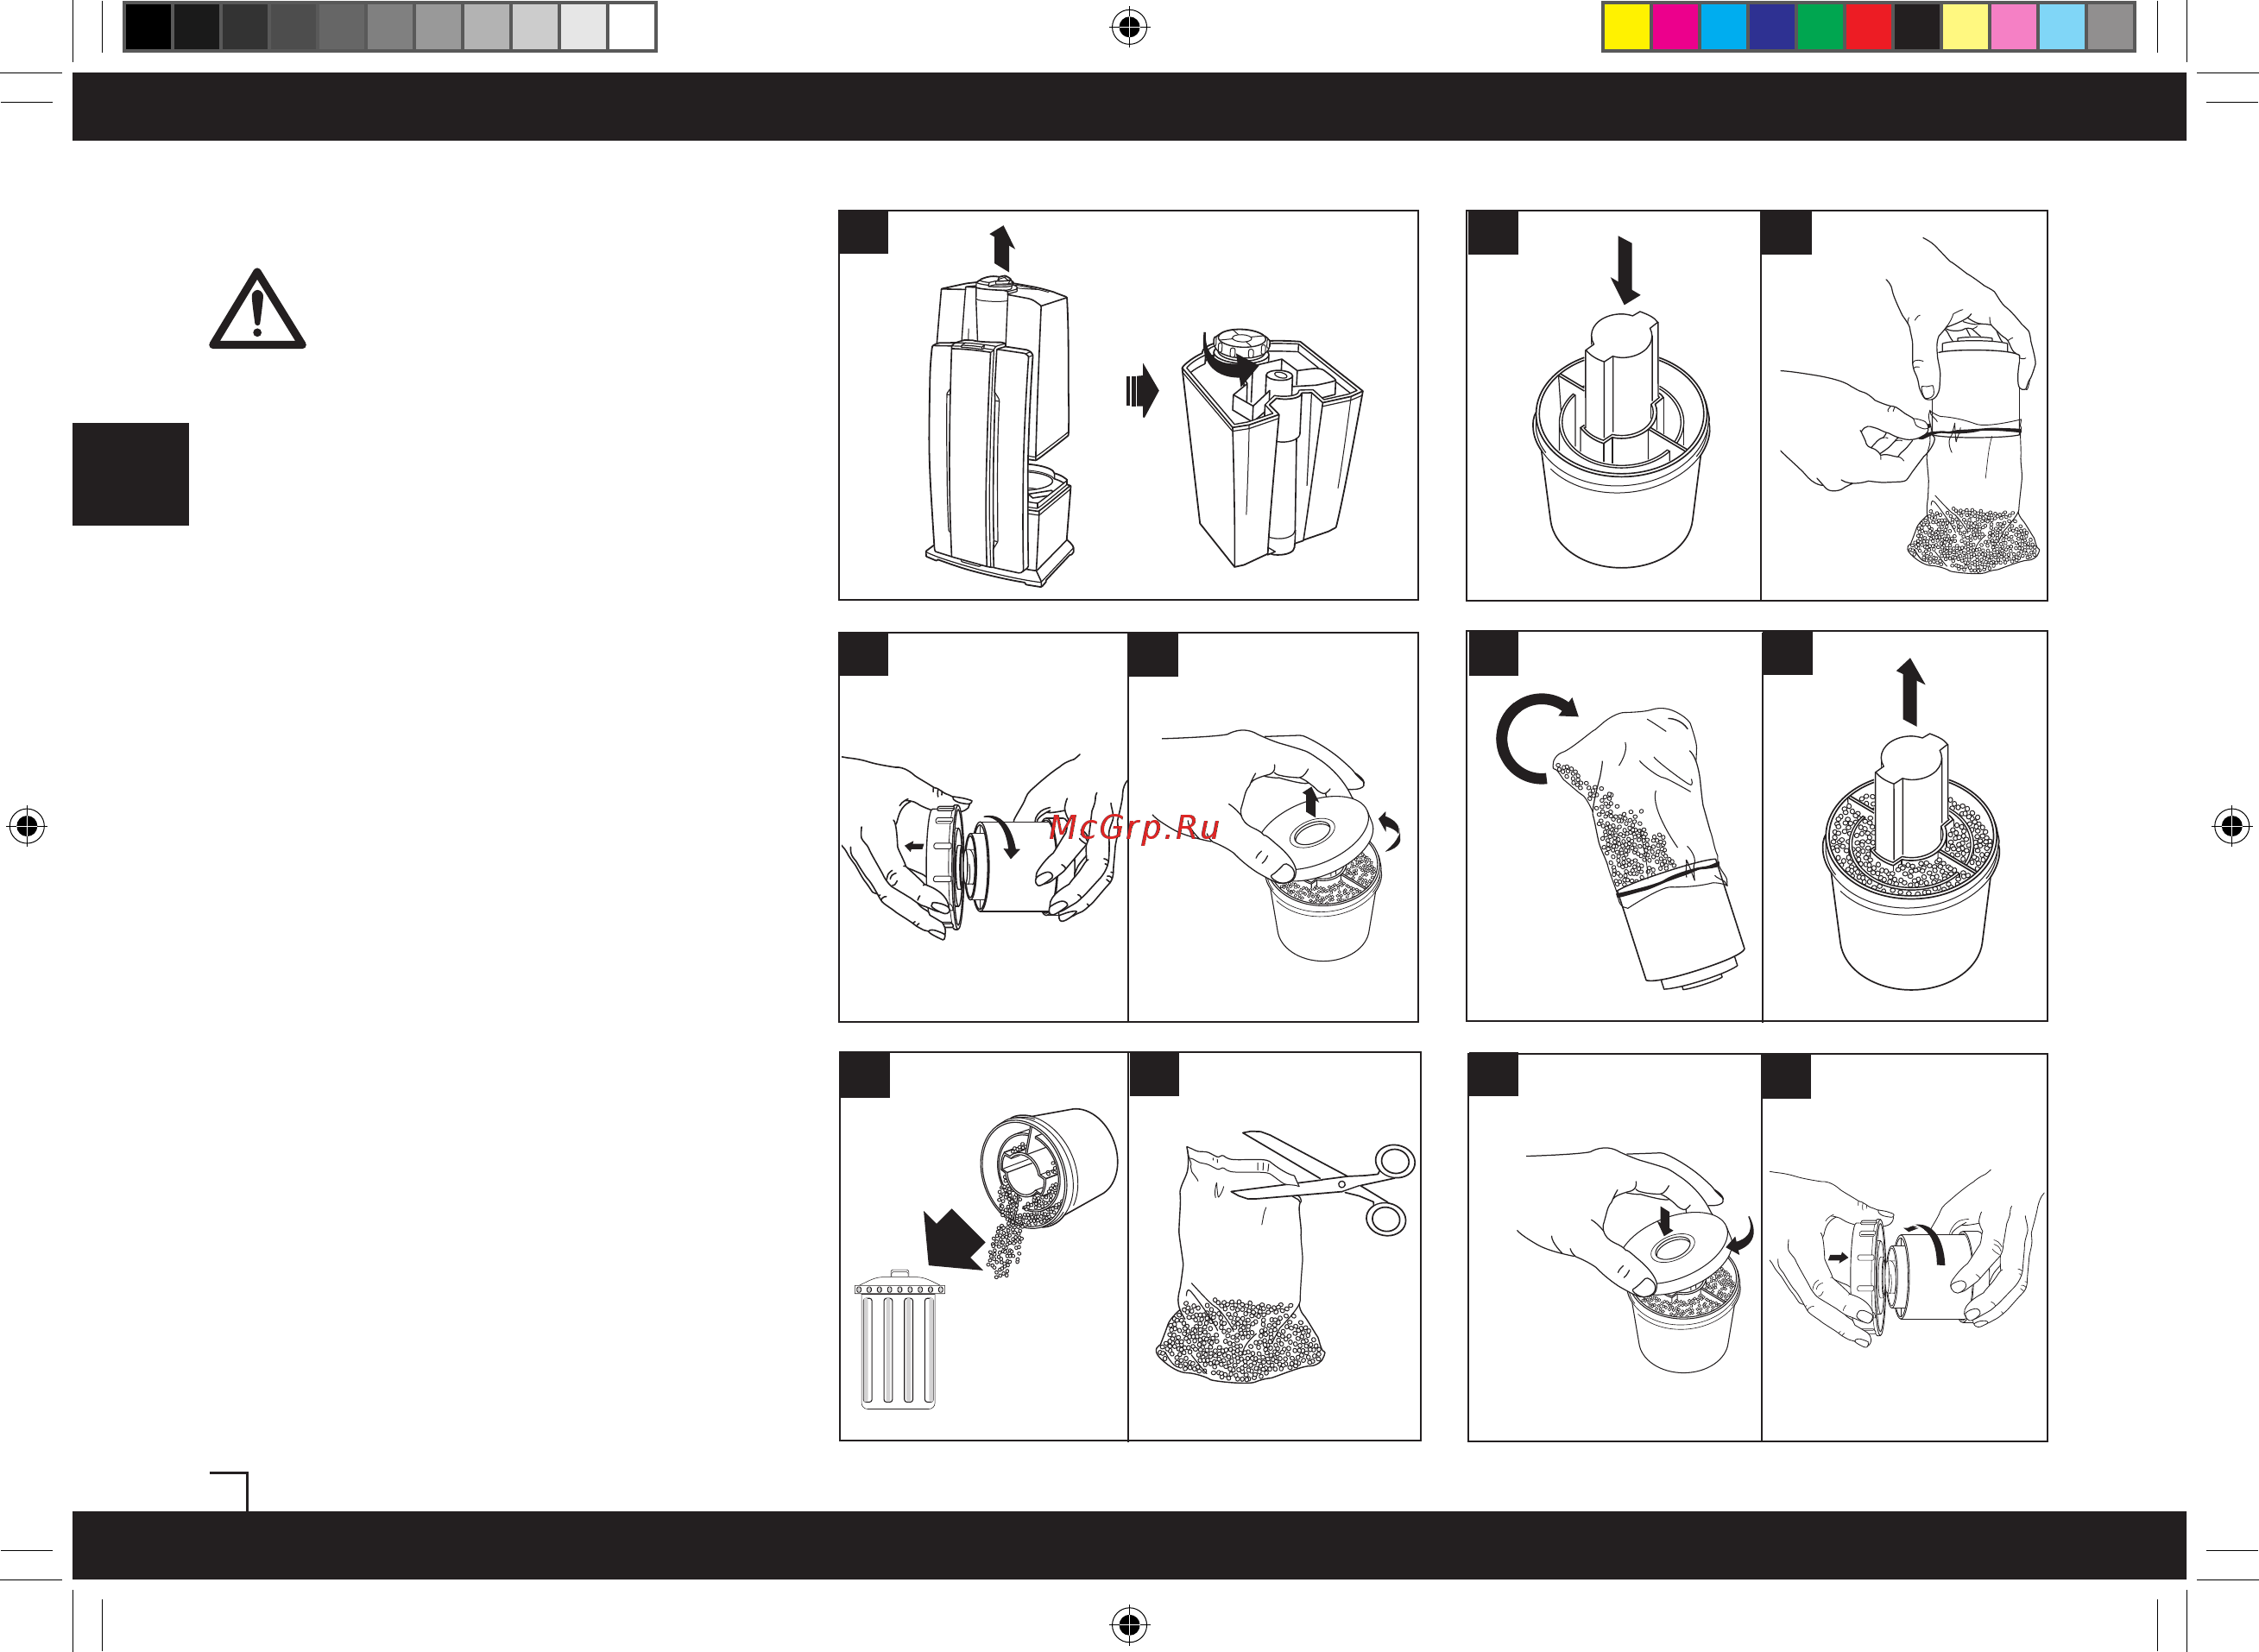The width and height of the screenshot is (2259, 1652).
Task: Click the warning triangle icon
Action: click(257, 309)
